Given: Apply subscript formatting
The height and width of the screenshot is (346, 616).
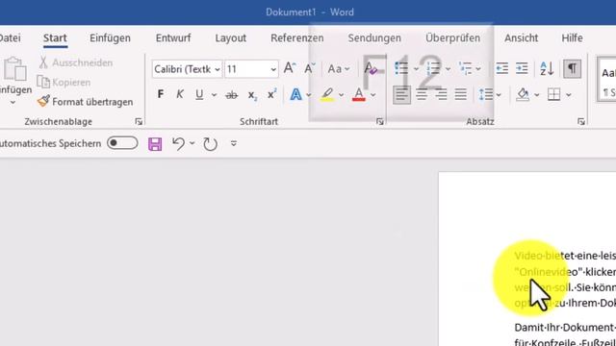Looking at the screenshot, I should (252, 95).
